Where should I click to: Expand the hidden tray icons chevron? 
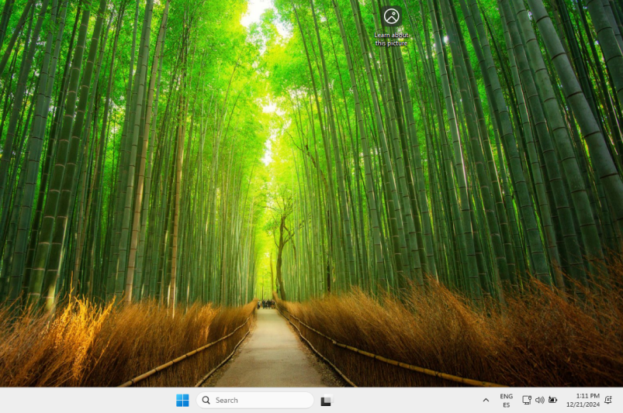click(486, 400)
